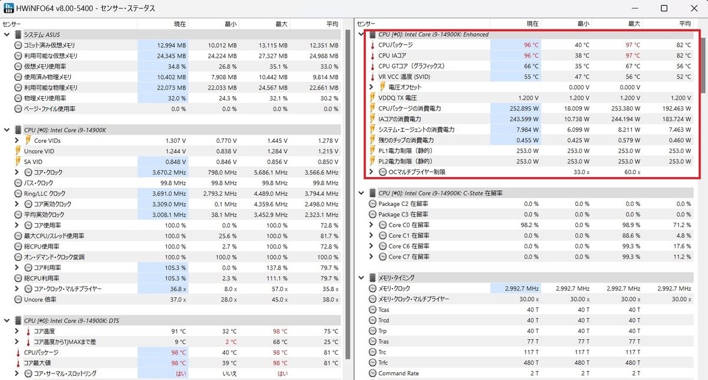The width and height of the screenshot is (708, 380).
Task: Click the センサー column header in right panel
Action: 422,24
